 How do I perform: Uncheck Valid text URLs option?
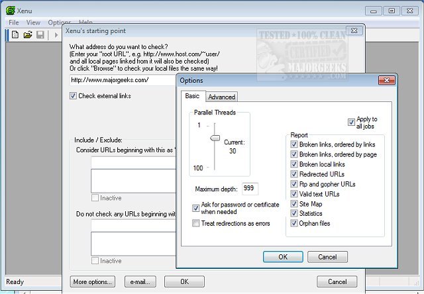tap(294, 194)
